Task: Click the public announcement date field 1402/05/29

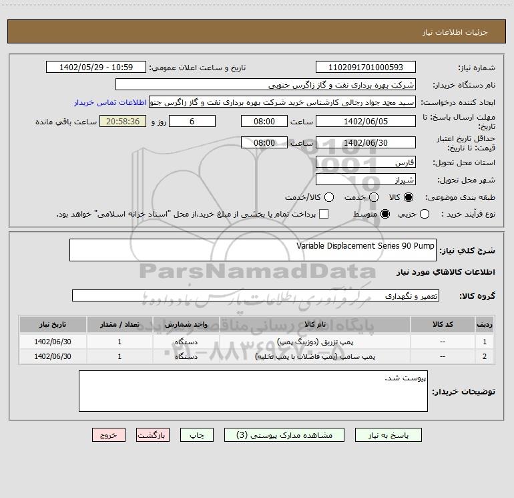Action: 96,68
